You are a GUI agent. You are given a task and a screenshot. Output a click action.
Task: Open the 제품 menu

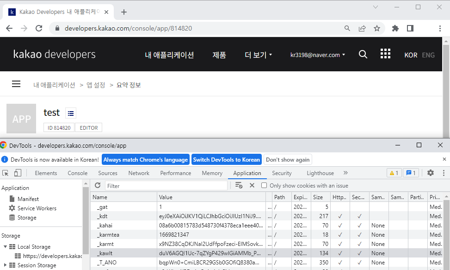tap(219, 55)
